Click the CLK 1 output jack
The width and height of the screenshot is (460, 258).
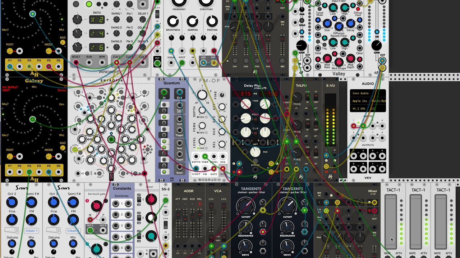(116, 63)
